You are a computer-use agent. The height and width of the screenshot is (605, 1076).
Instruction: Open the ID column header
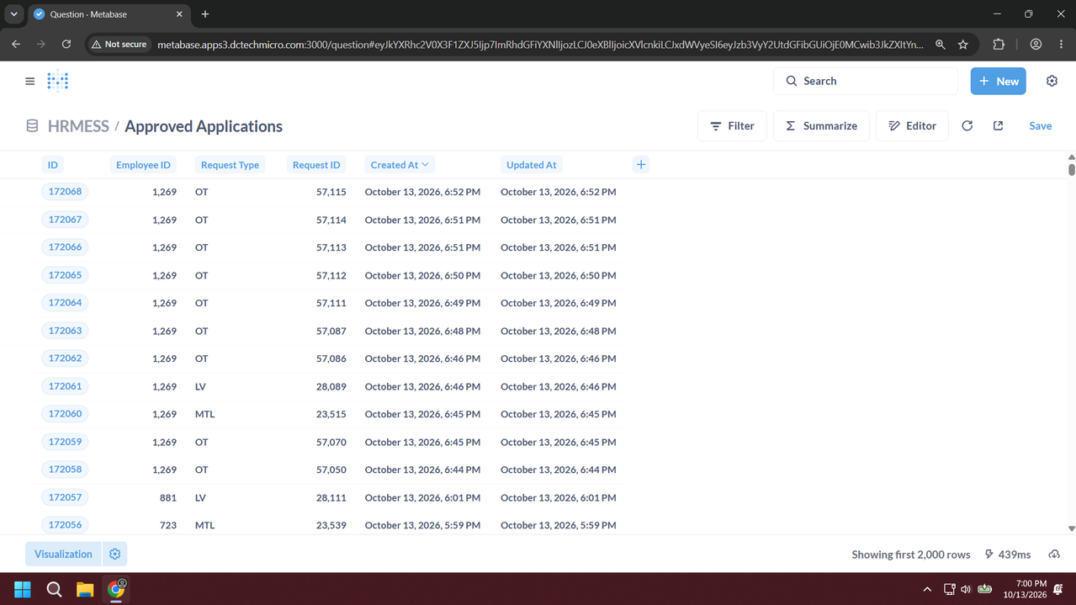[x=53, y=165]
